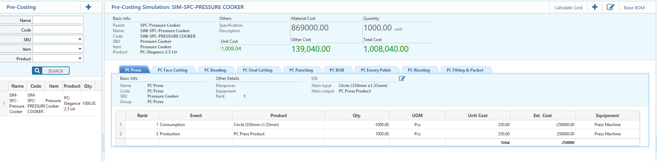Click Calculate Cost button
The image size is (657, 161).
pos(568,8)
